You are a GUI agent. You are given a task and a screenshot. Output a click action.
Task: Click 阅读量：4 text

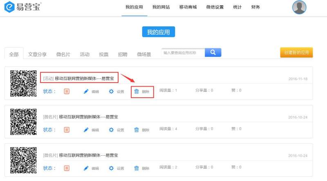click(x=168, y=129)
